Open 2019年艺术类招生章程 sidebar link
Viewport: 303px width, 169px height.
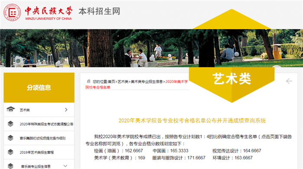coord(37,153)
